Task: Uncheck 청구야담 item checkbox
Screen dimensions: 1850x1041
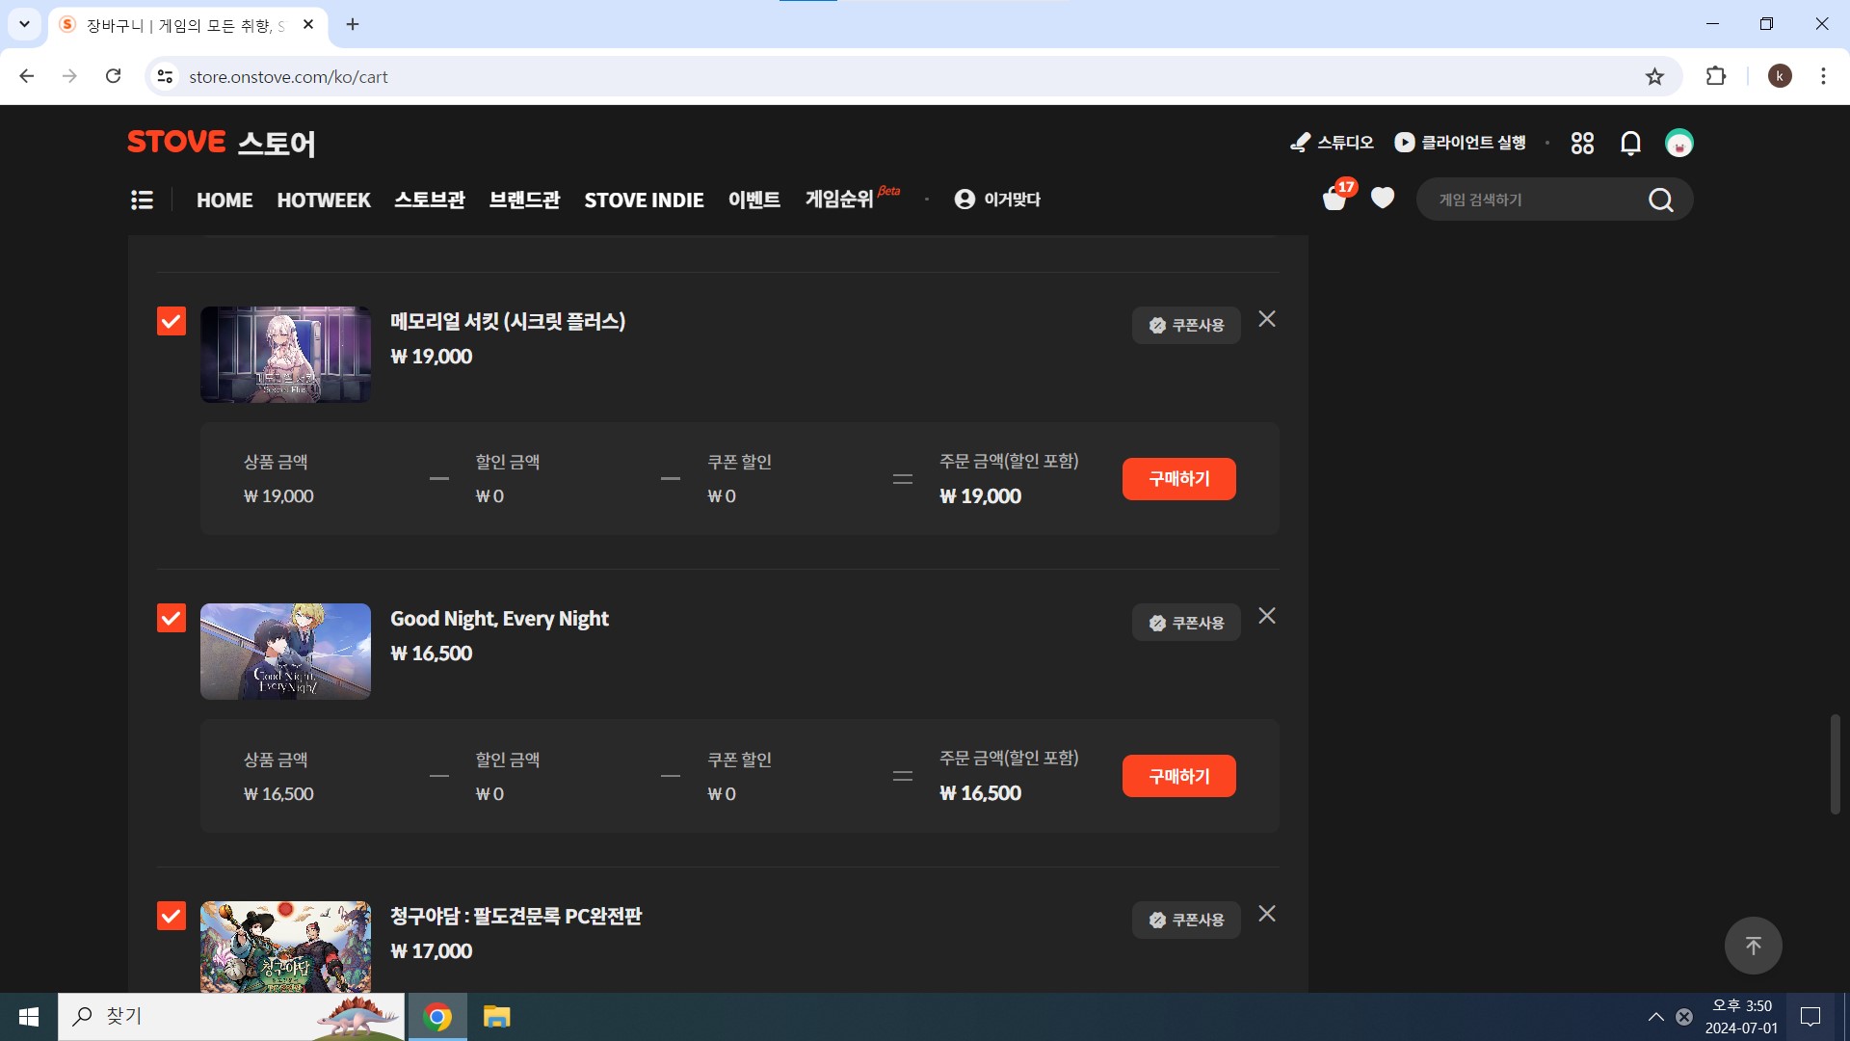Action: [172, 916]
